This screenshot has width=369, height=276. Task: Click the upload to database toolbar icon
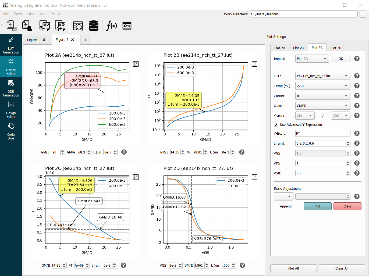[x=27, y=26]
